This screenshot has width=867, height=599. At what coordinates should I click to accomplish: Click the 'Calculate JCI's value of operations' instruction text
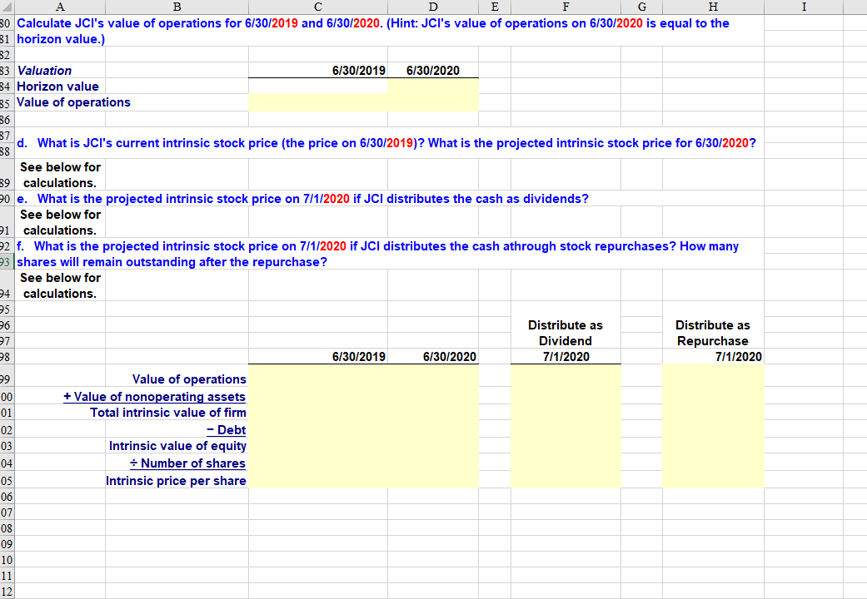[373, 31]
